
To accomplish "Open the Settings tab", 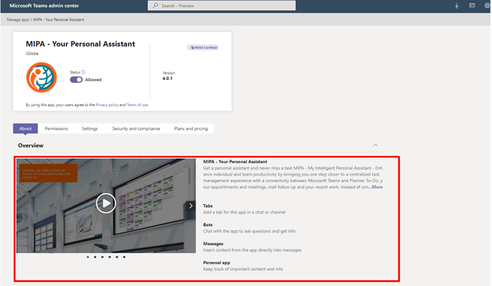I will point(89,128).
